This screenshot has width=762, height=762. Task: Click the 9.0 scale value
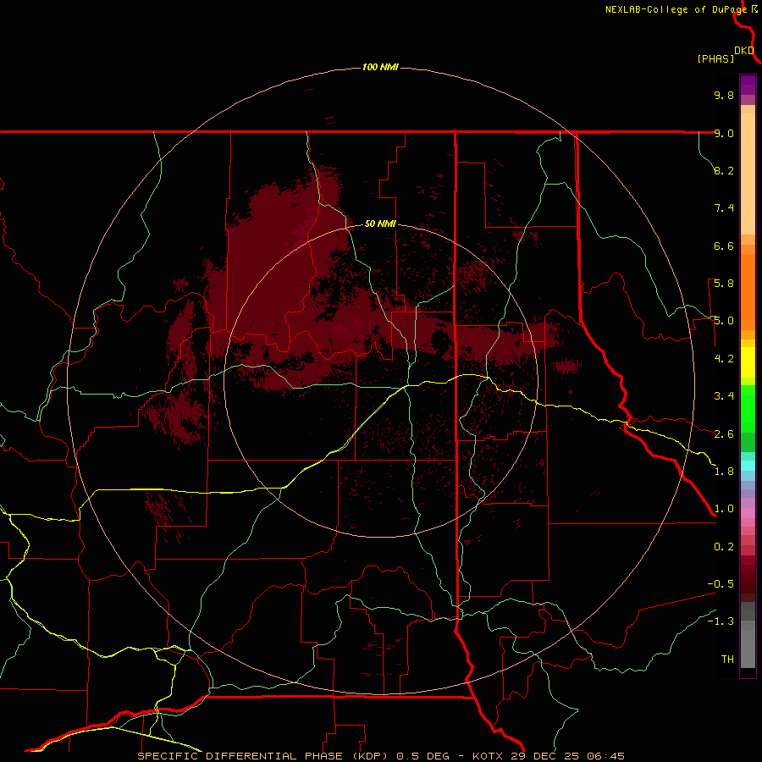pyautogui.click(x=724, y=133)
